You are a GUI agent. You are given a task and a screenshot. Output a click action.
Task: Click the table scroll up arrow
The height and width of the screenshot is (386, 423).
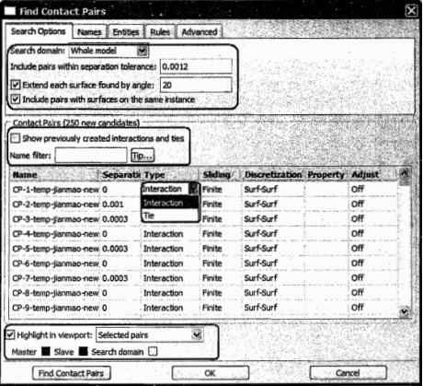(404, 174)
